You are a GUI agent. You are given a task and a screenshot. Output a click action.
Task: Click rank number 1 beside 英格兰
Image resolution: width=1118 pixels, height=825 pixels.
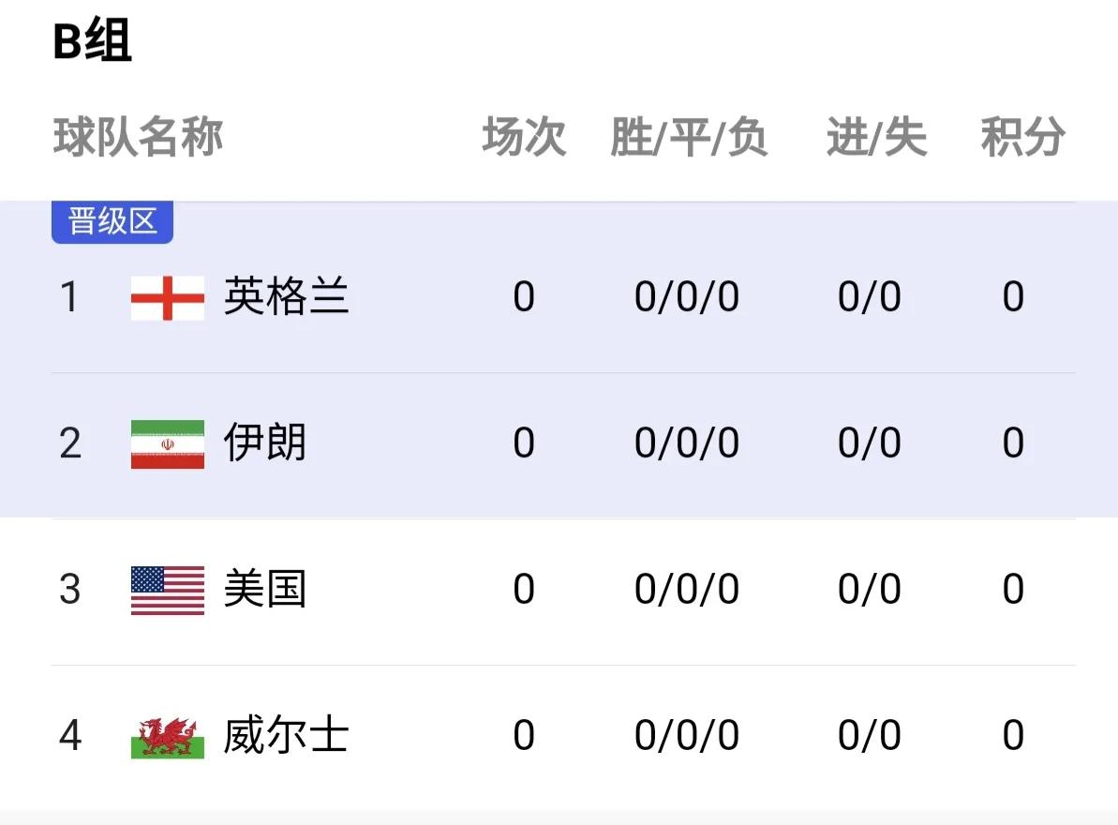[x=71, y=297]
